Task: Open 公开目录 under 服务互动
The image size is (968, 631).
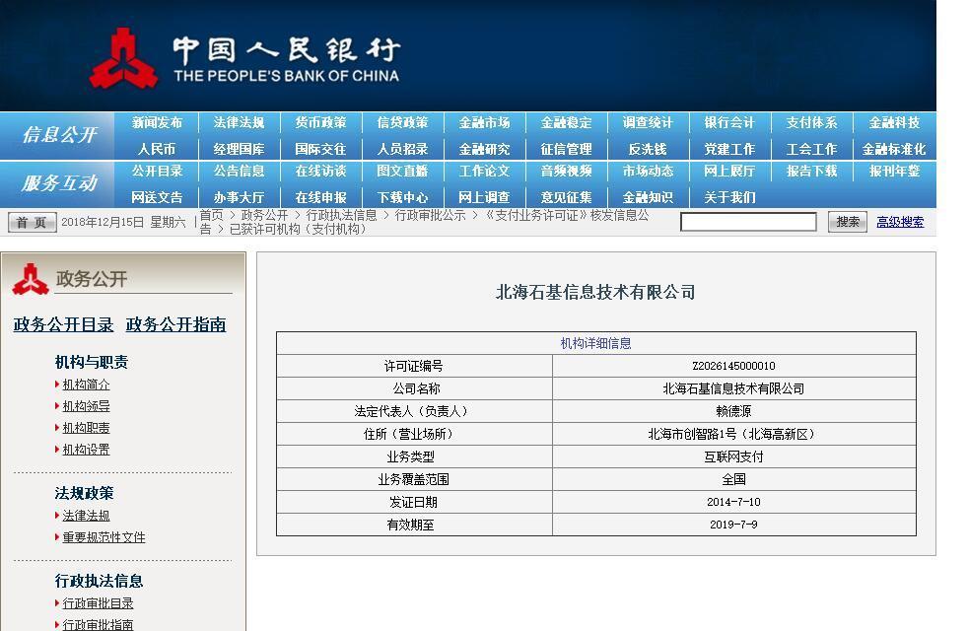Action: pos(157,171)
